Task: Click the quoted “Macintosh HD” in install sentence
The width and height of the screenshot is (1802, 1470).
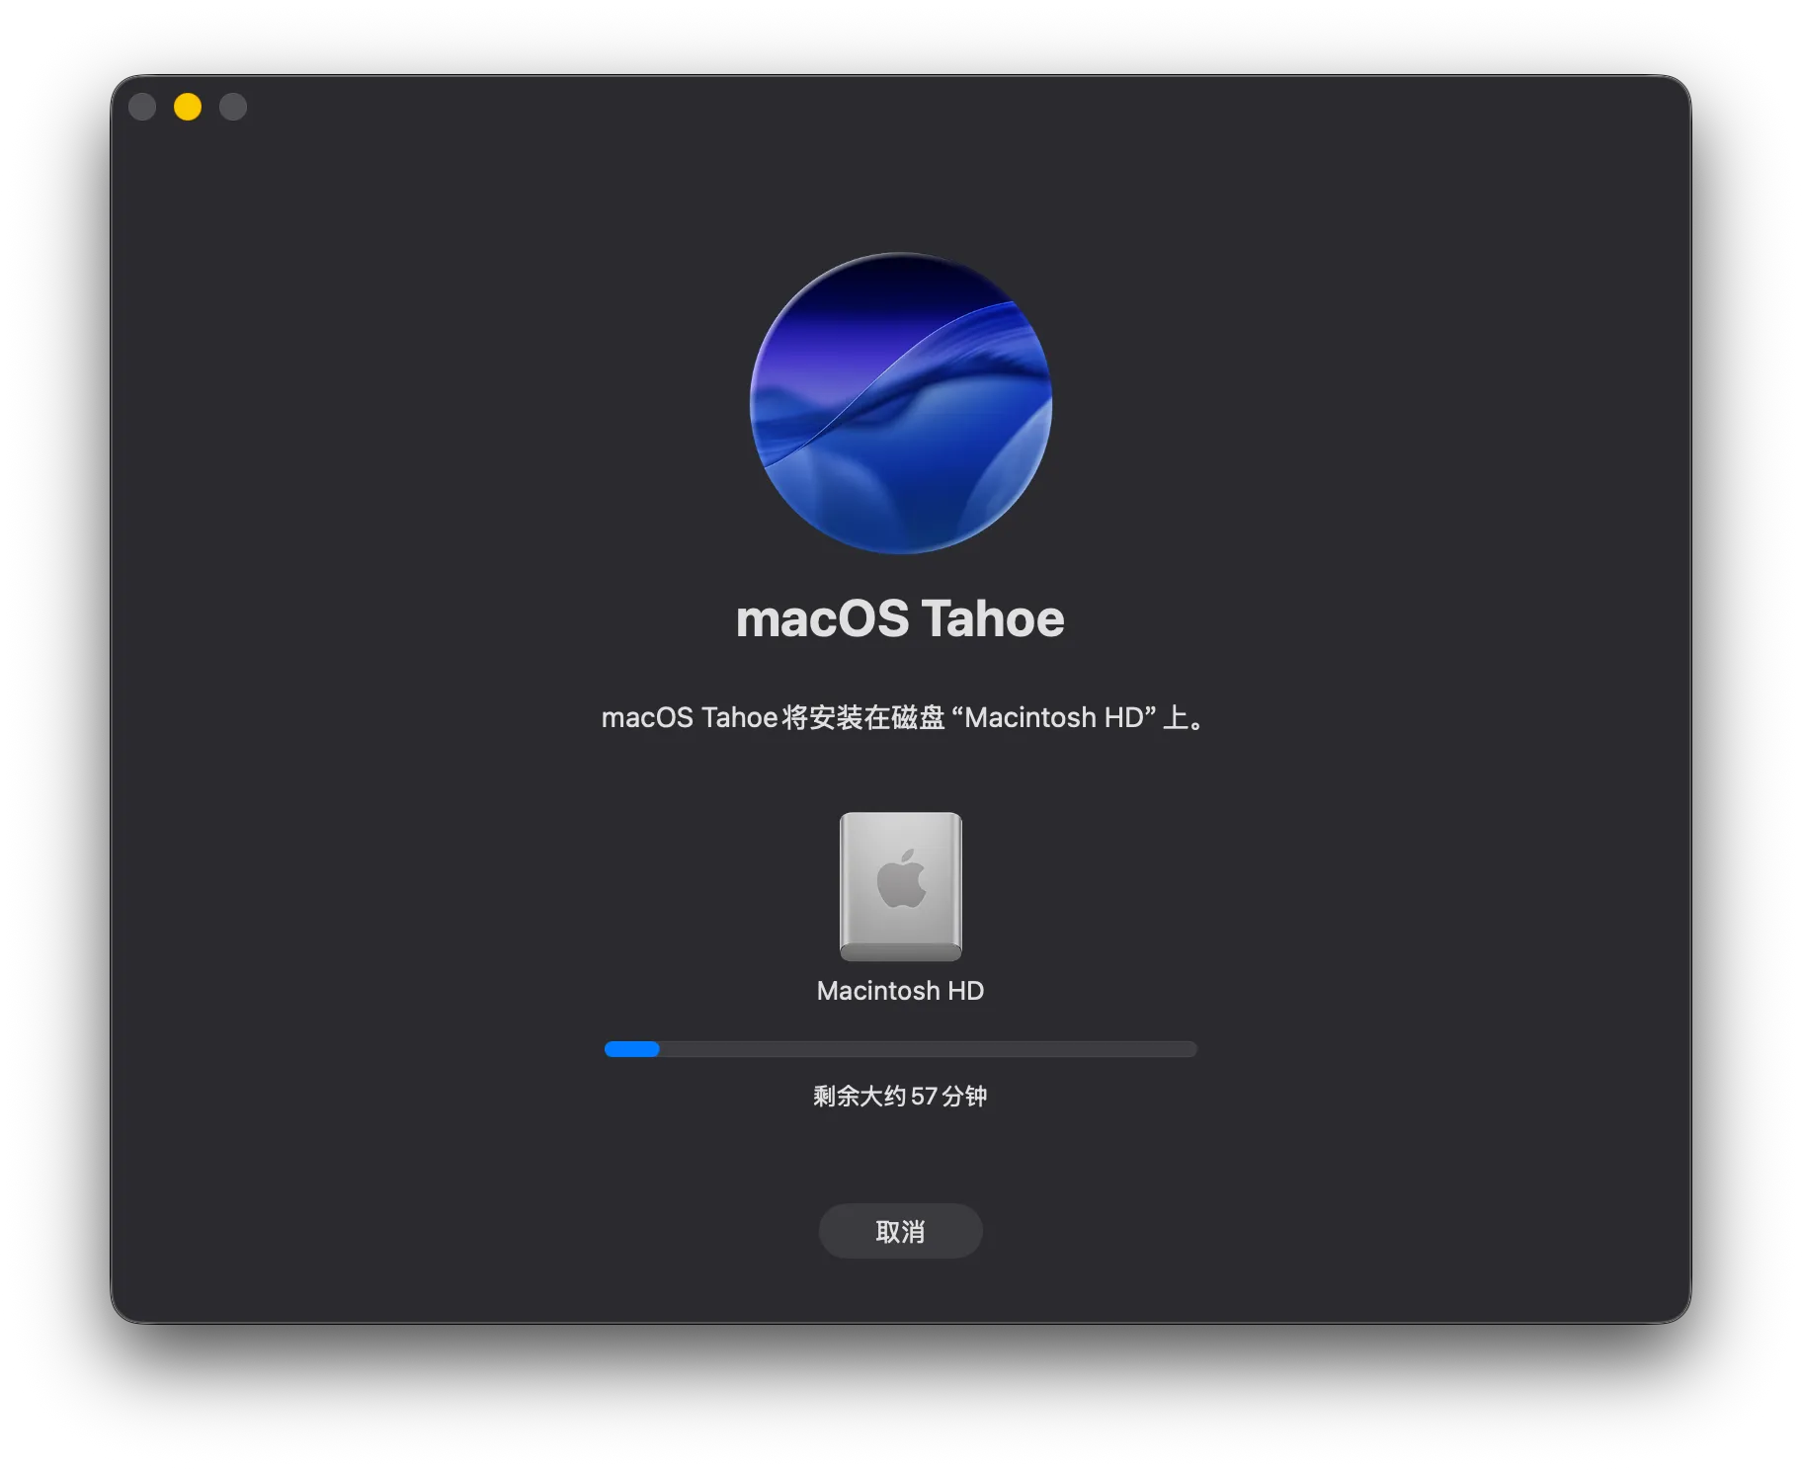Action: (x=1053, y=717)
